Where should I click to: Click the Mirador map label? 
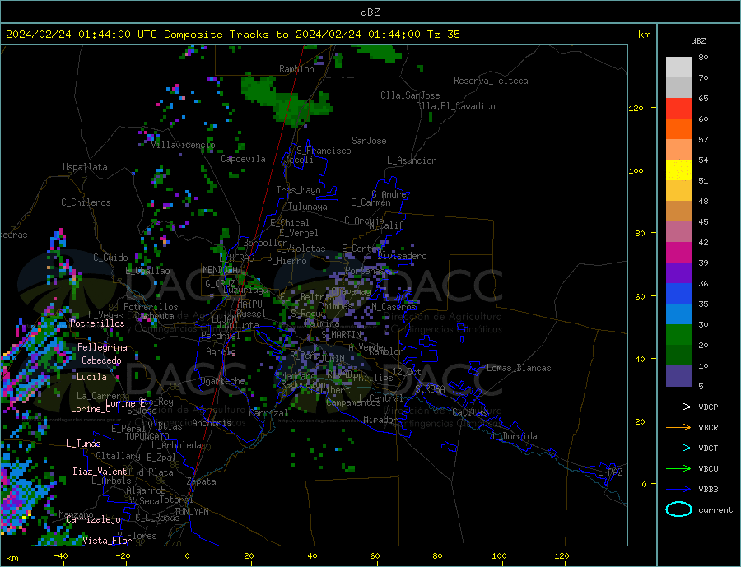[380, 420]
